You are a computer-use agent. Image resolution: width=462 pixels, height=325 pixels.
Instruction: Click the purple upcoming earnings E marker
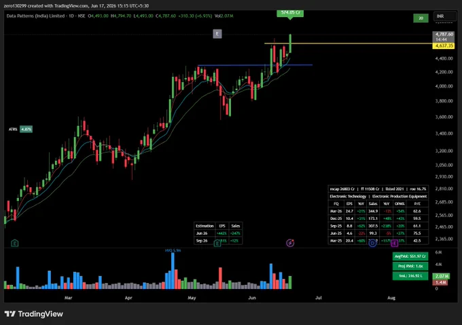point(395,243)
